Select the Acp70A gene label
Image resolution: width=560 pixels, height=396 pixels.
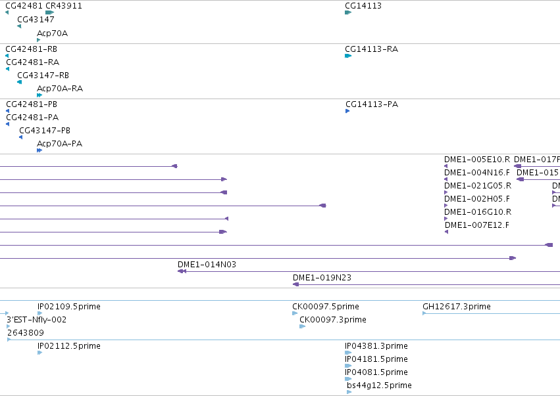(x=52, y=33)
